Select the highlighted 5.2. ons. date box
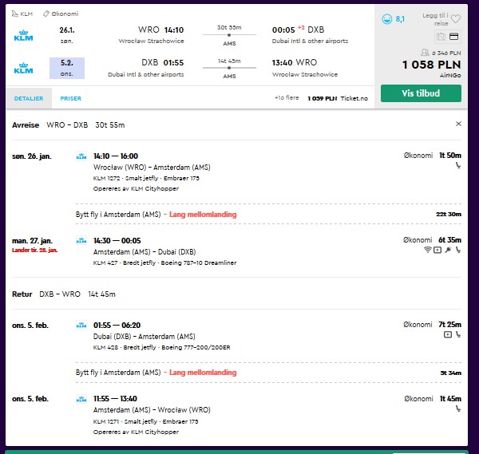Viewport: 479px width, 454px height. 67,68
